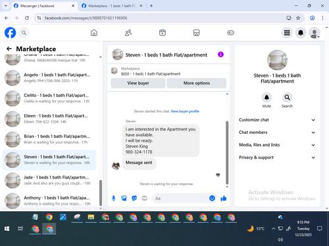Expand Customize chat section
This screenshot has height=246, width=329.
pyautogui.click(x=277, y=120)
